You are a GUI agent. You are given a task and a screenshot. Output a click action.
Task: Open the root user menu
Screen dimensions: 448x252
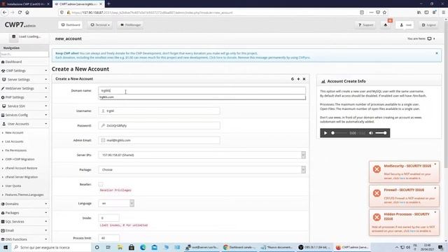405,25
